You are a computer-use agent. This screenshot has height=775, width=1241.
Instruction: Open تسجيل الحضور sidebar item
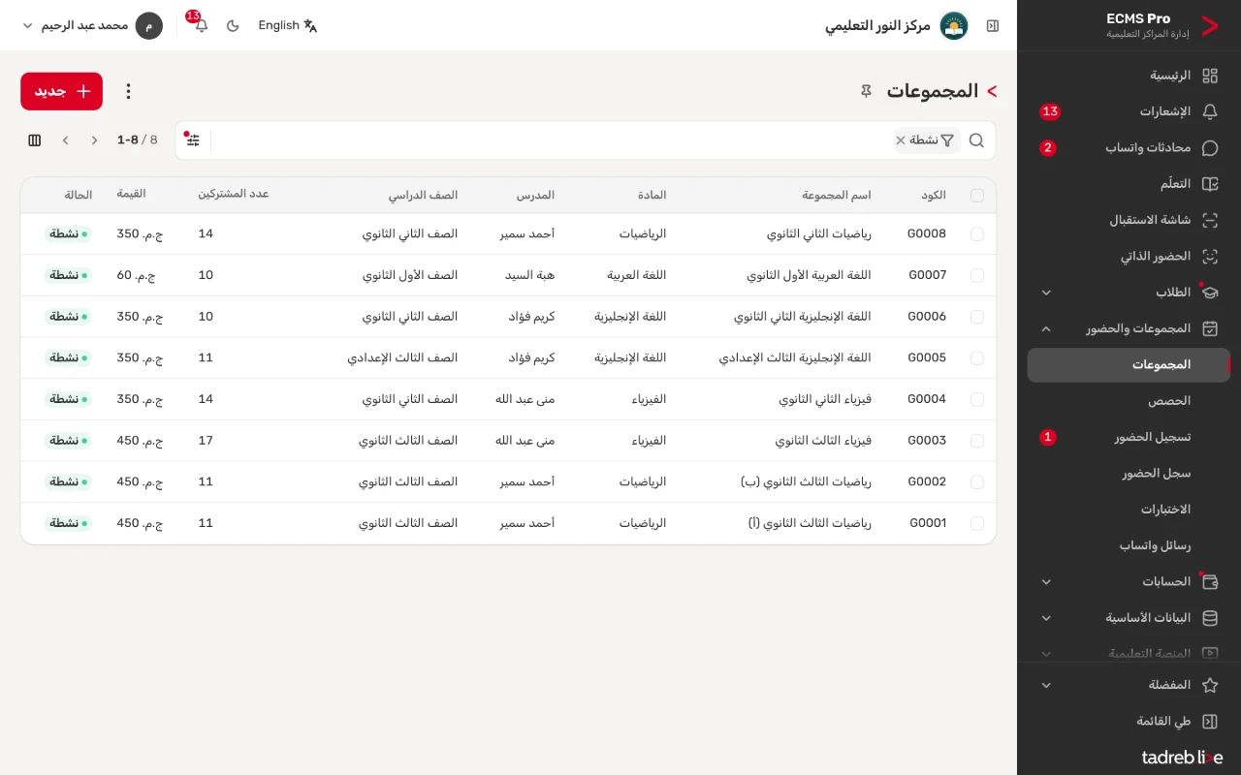(x=1129, y=437)
